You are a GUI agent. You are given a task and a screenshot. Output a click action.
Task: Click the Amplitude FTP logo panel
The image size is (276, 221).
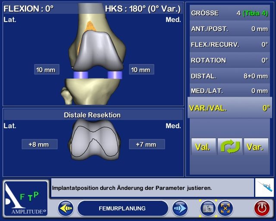[26, 199]
